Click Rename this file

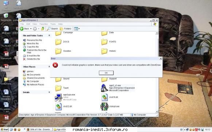point(34,40)
